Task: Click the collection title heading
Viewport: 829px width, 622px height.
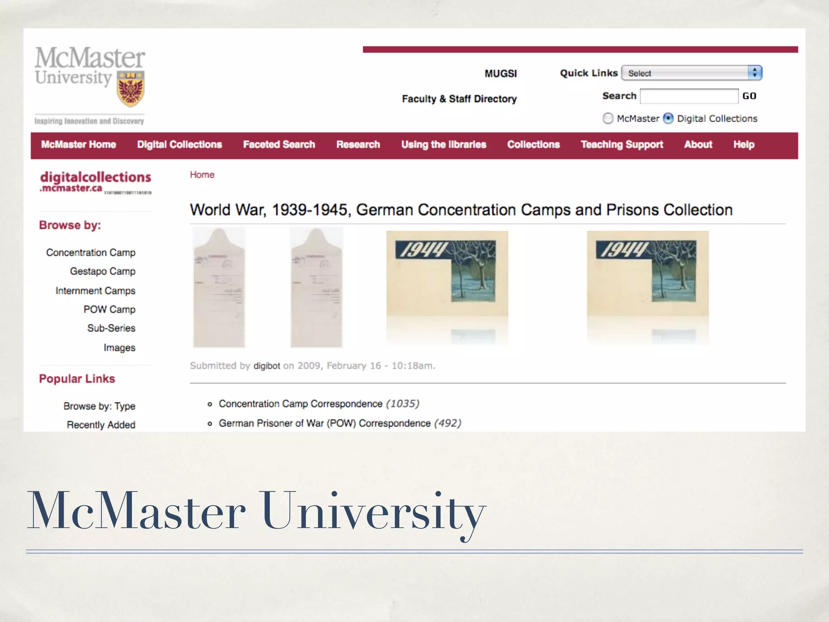Action: pos(461,210)
